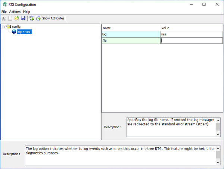Viewport: 224px width, 169px height.
Task: Create a new configuration file
Action: (x=10, y=18)
